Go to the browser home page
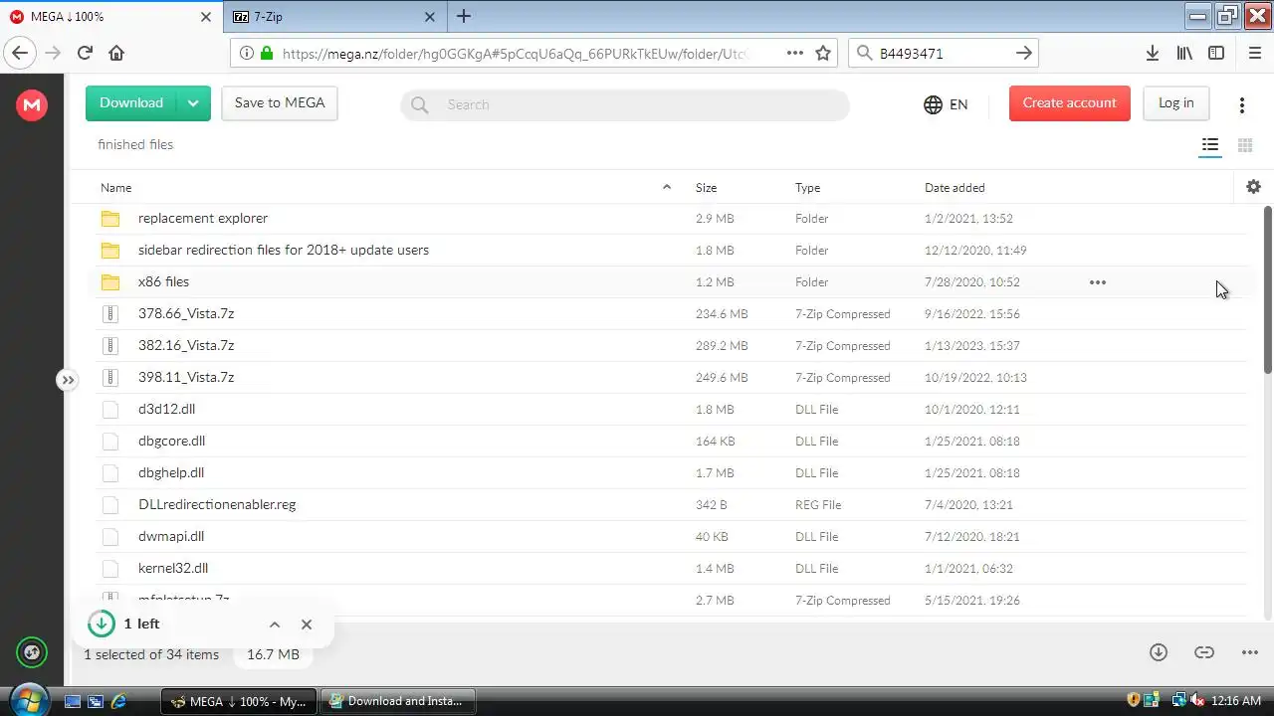This screenshot has height=716, width=1274. coord(116,53)
